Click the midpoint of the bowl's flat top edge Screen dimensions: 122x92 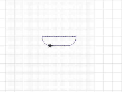pos(59,37)
